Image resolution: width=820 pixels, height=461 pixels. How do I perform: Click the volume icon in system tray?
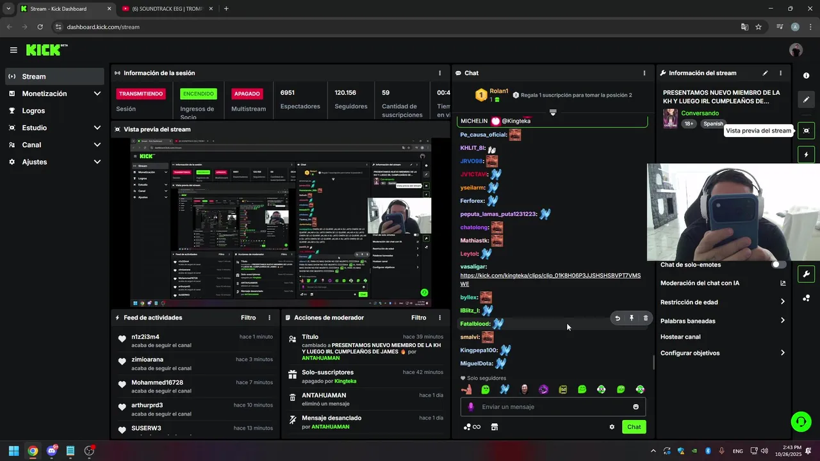(x=764, y=451)
